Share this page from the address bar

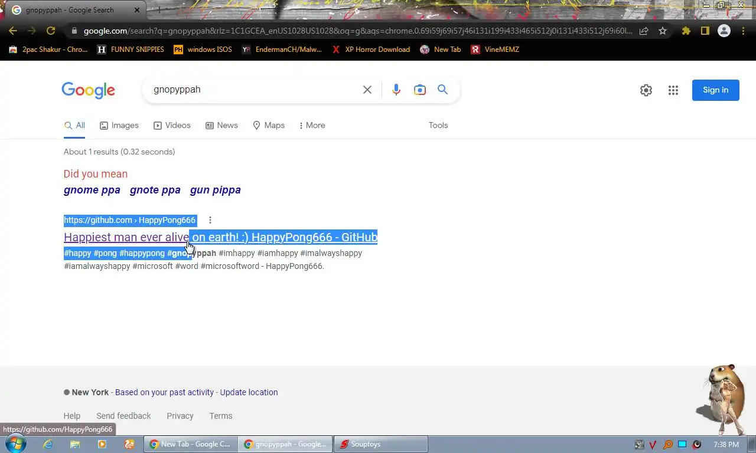pos(644,31)
